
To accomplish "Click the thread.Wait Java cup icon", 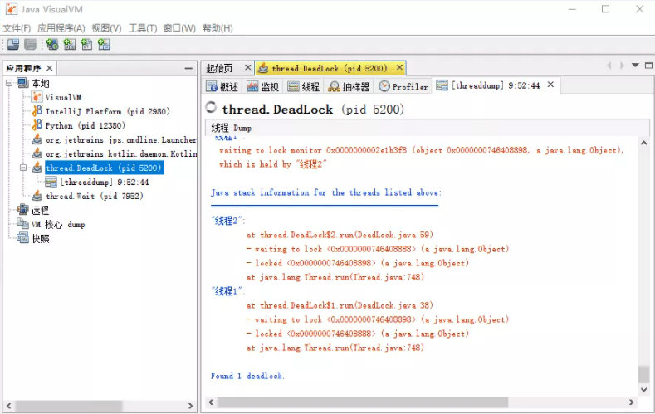I will click(x=37, y=196).
